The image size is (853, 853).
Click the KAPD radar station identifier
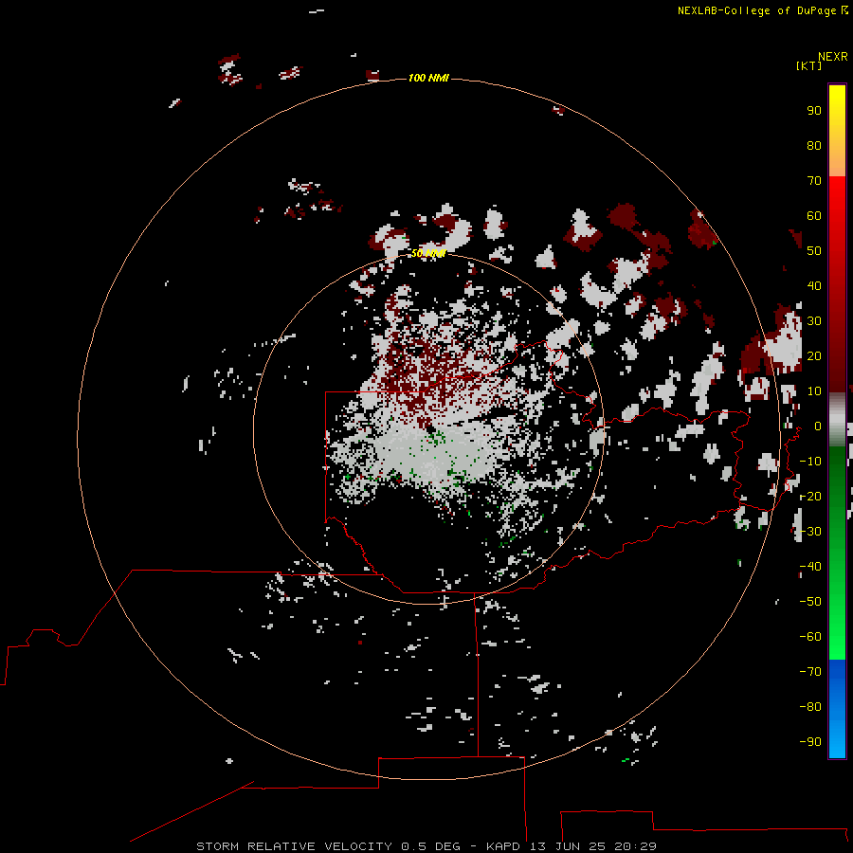[505, 846]
